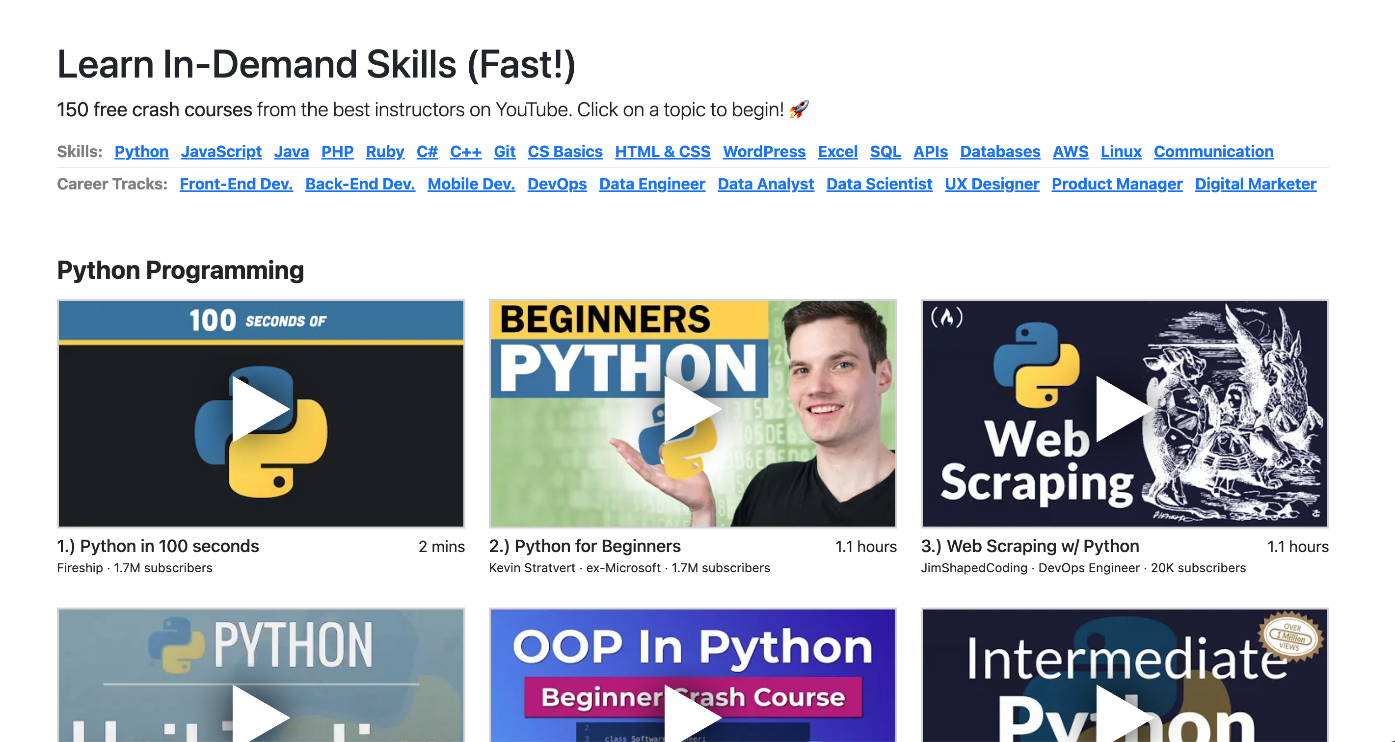
Task: Jump to the Data Analyst track
Action: [766, 184]
